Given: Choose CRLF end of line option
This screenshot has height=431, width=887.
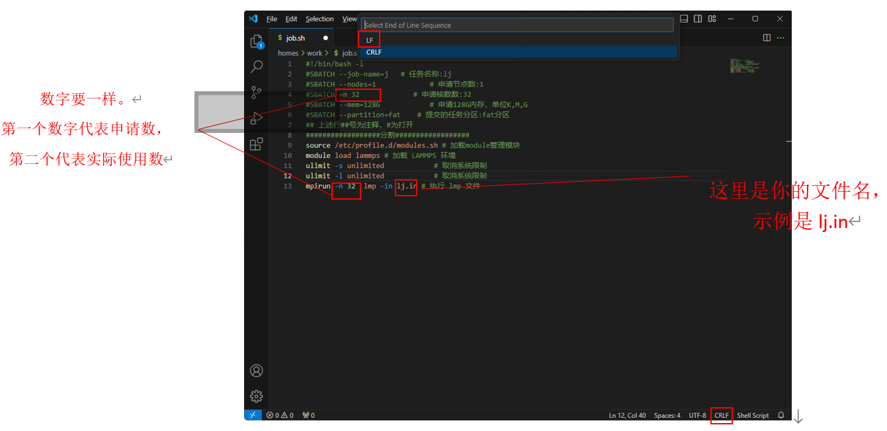Looking at the screenshot, I should pos(374,52).
